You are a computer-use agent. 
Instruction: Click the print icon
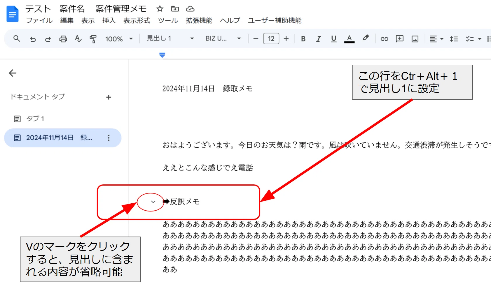(x=63, y=39)
